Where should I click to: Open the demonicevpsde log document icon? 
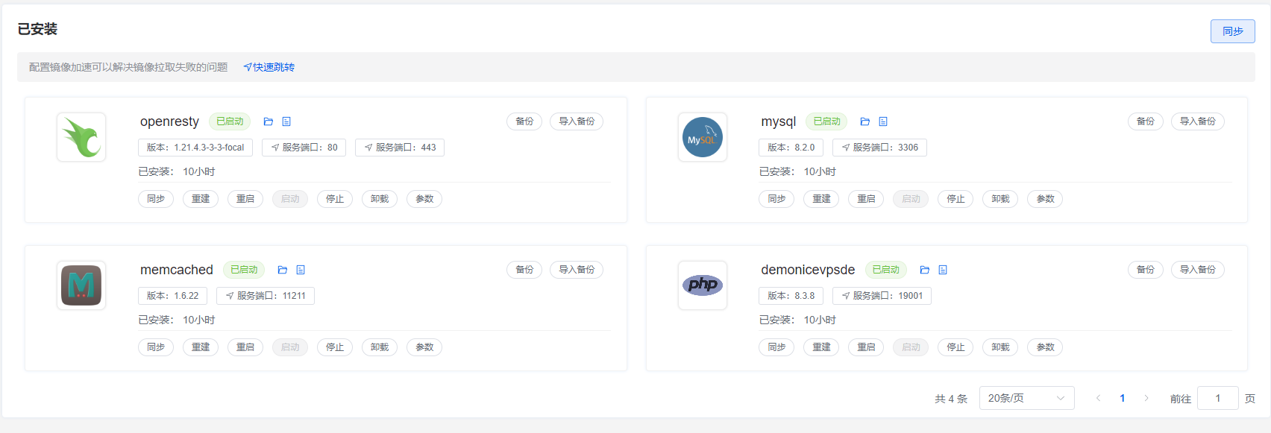pyautogui.click(x=943, y=270)
